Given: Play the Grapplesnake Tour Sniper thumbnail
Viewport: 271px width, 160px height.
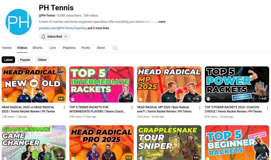Looking at the screenshot, I should click(169, 143).
